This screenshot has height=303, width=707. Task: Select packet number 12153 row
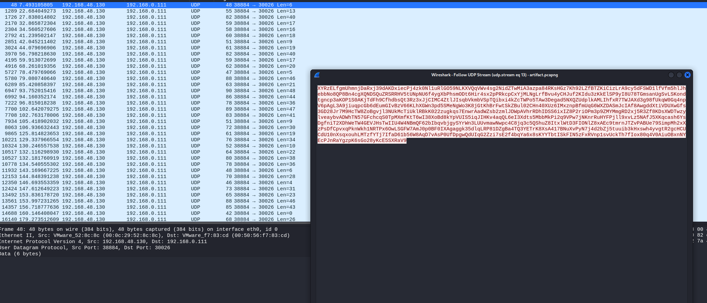coord(155,177)
